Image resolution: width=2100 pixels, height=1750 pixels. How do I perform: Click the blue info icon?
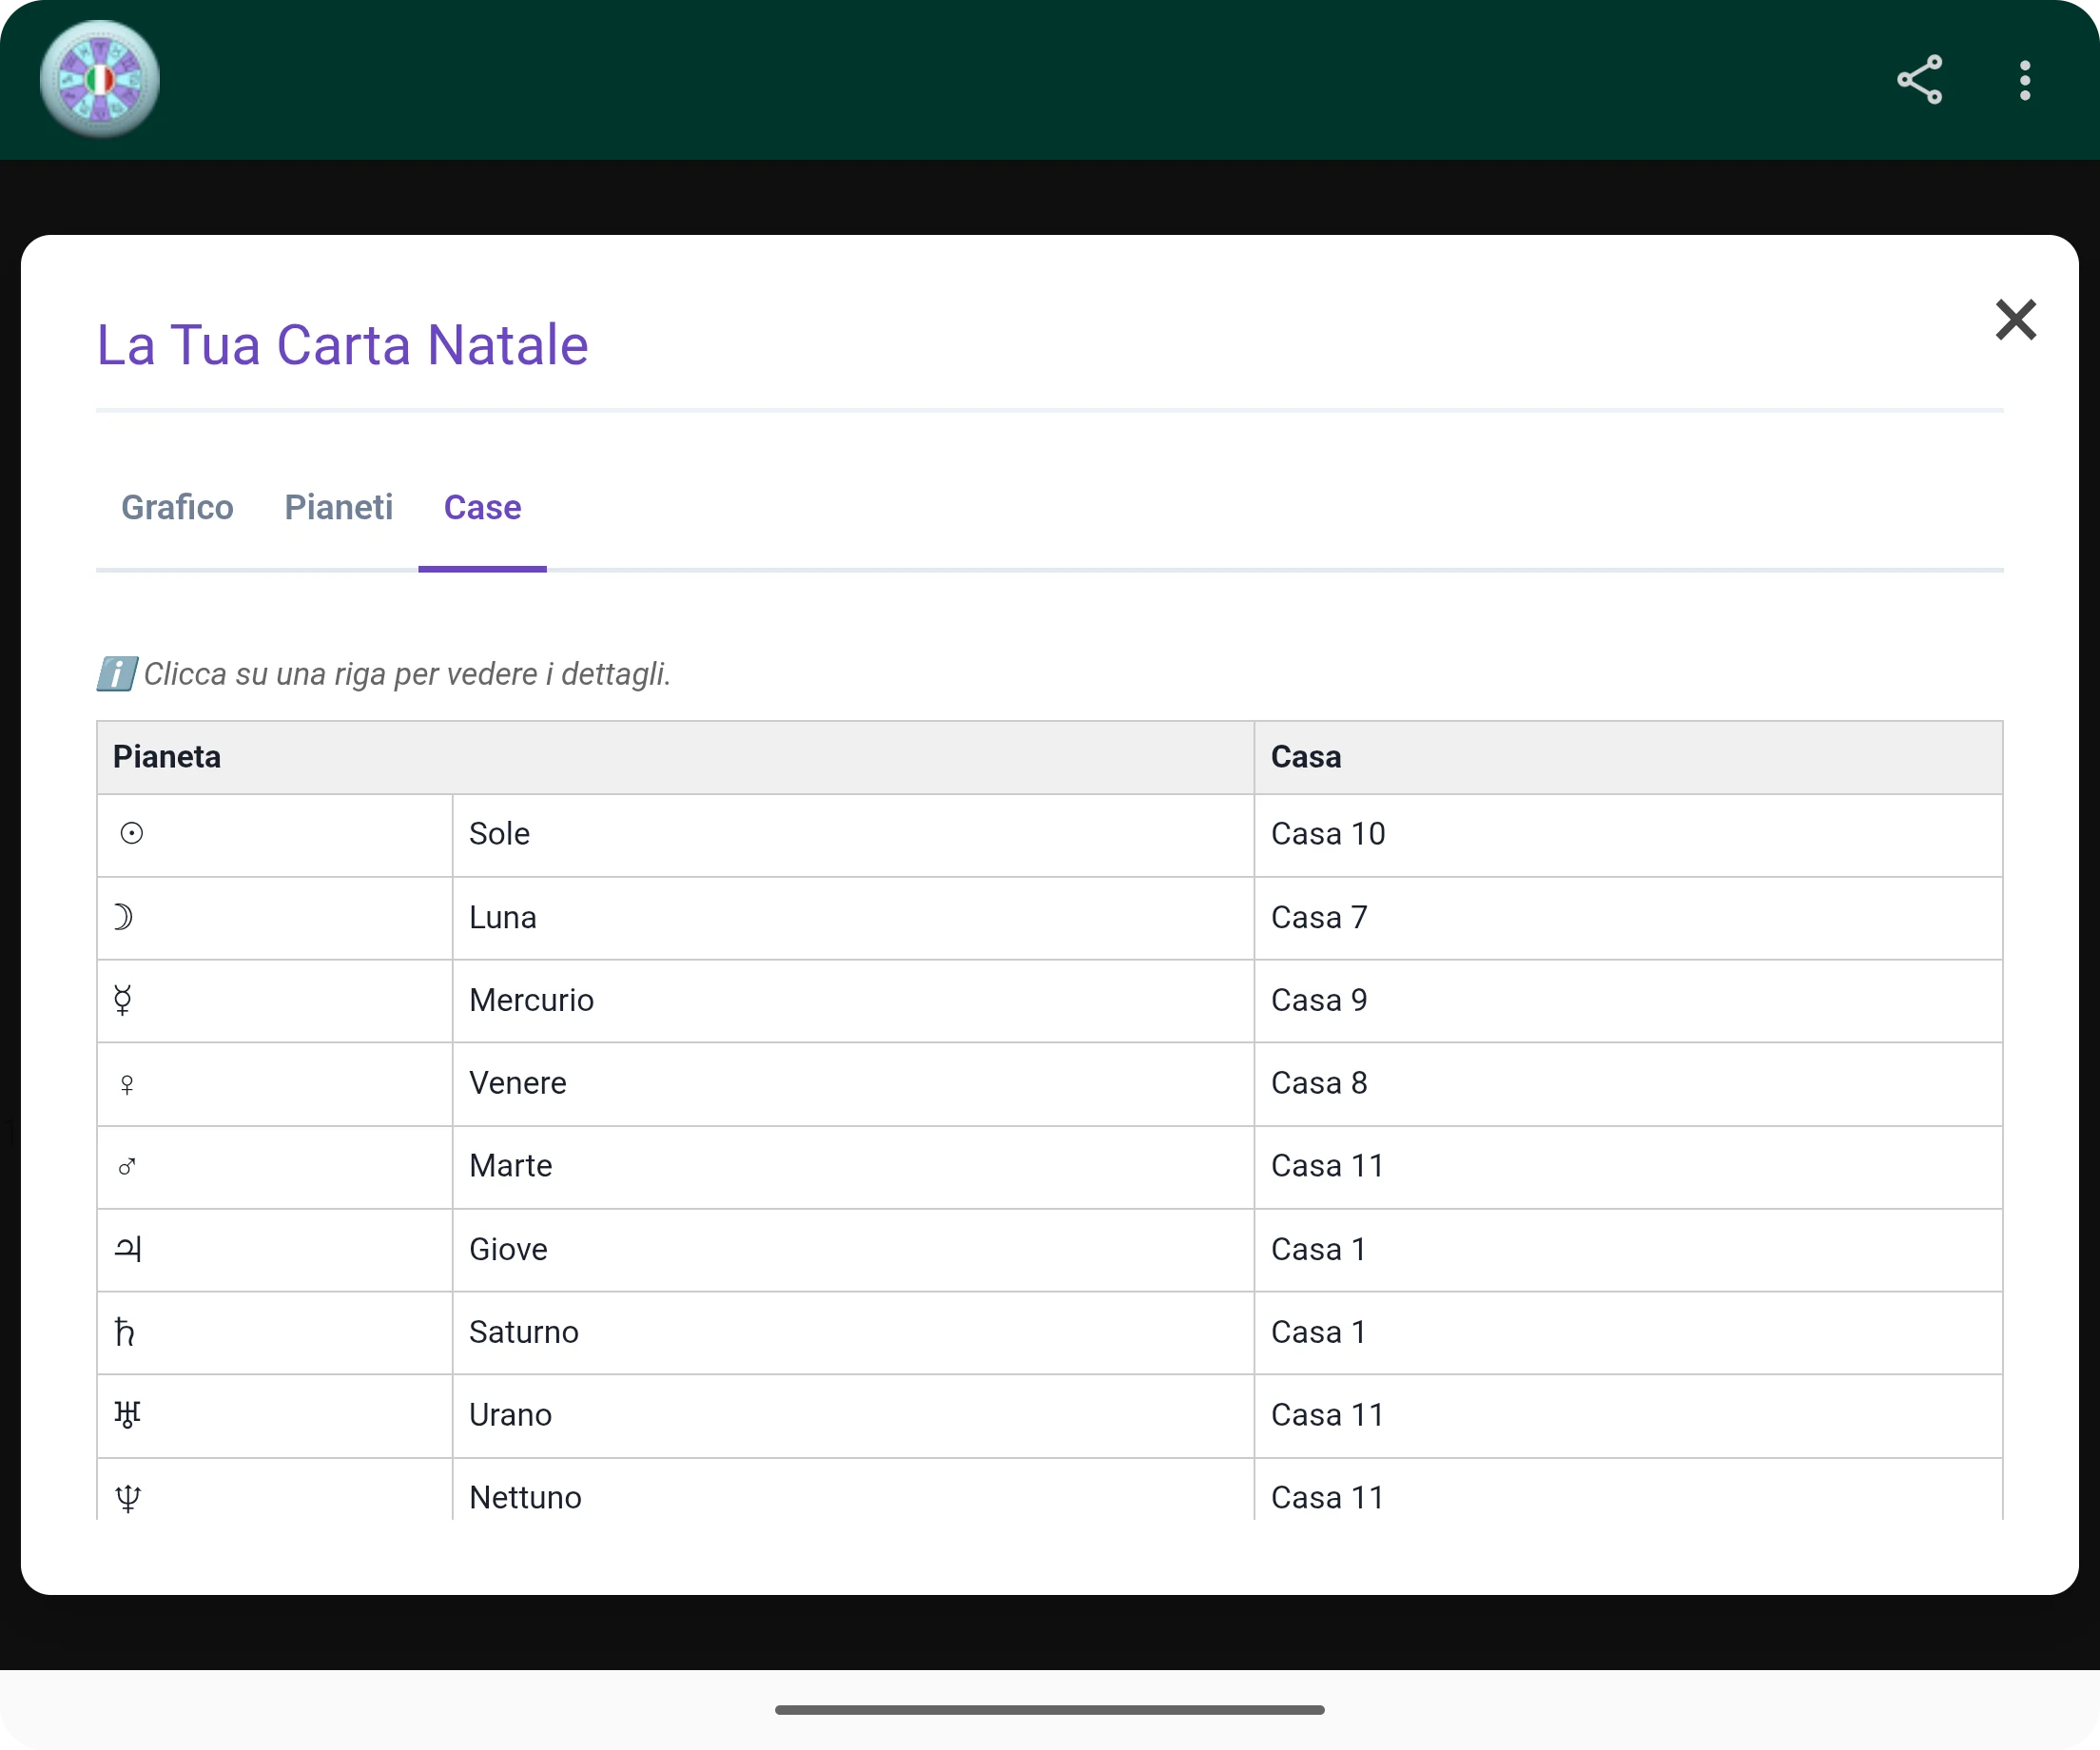(x=116, y=674)
